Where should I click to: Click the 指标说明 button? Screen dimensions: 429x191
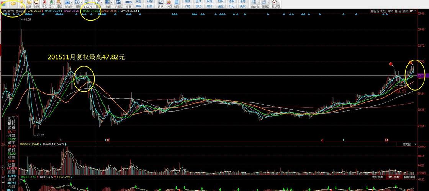(409, 177)
